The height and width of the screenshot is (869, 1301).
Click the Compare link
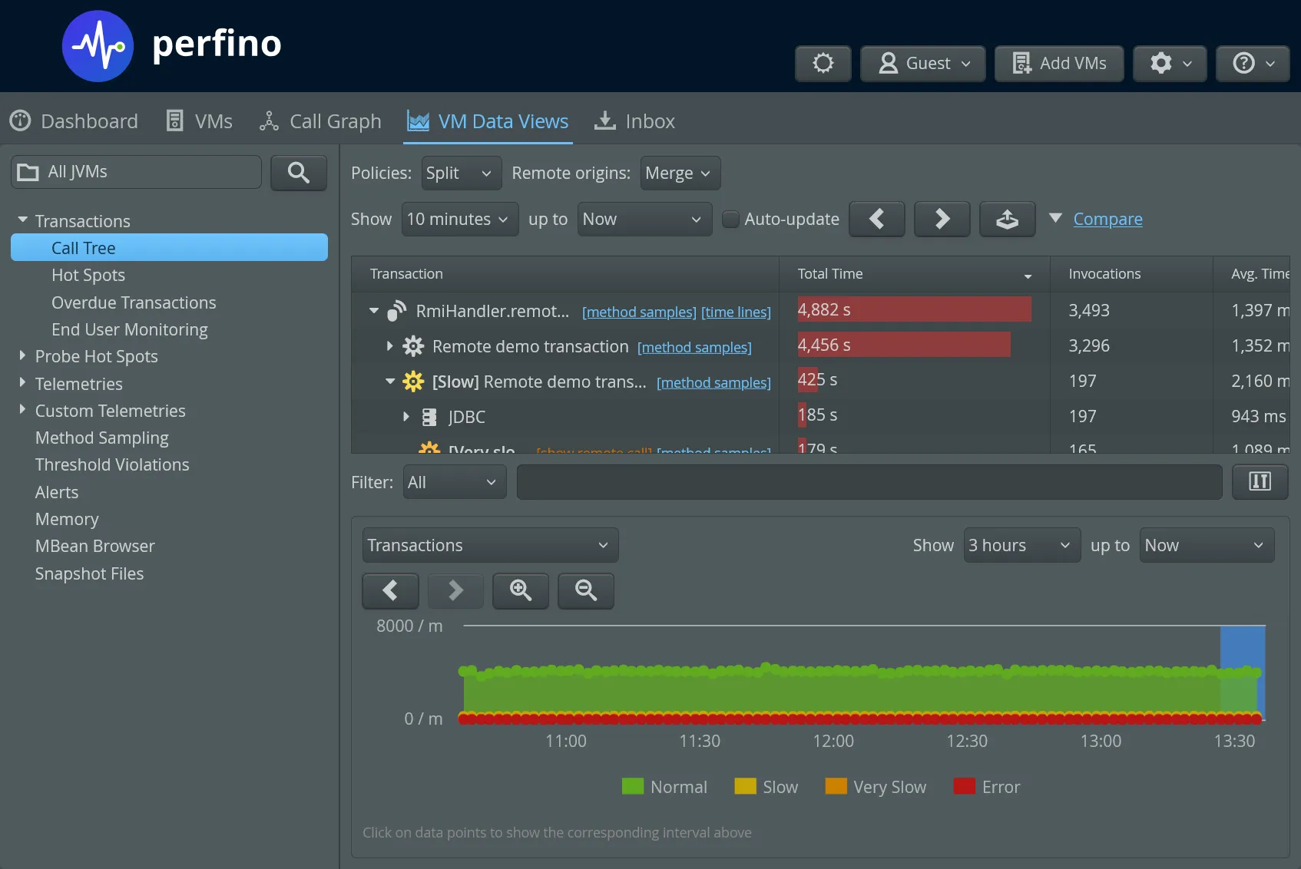[1108, 219]
